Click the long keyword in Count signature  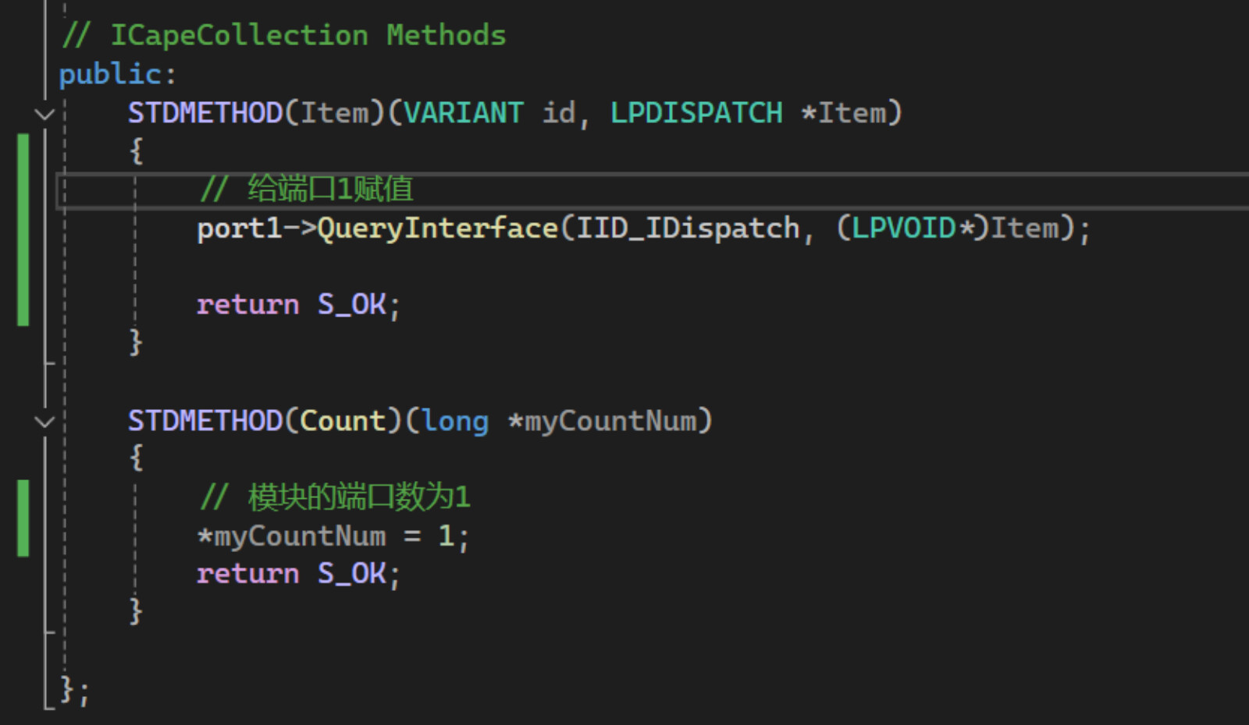tap(455, 421)
